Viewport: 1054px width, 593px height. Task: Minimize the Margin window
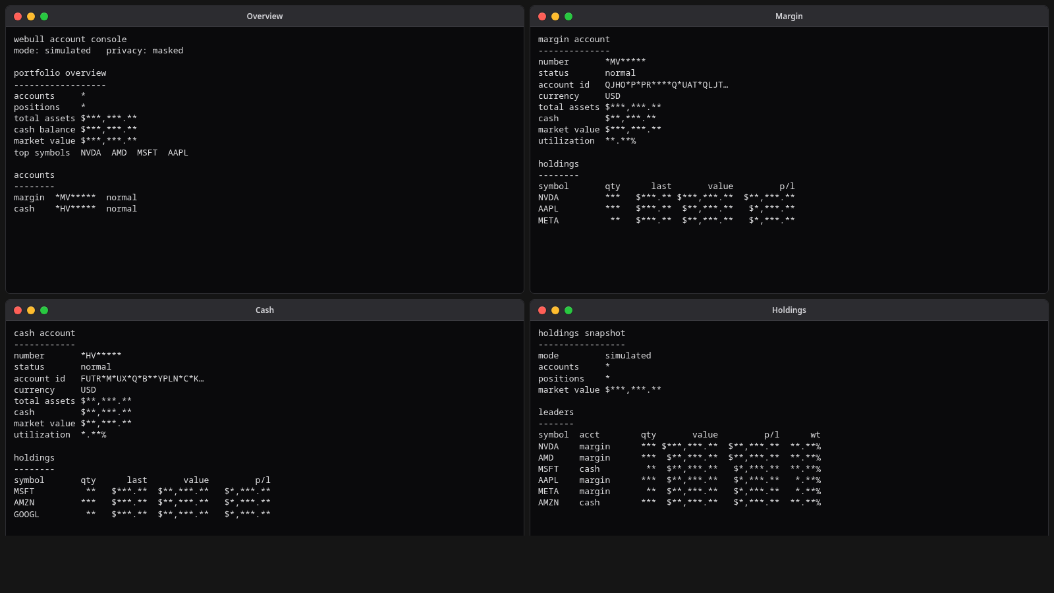555,16
